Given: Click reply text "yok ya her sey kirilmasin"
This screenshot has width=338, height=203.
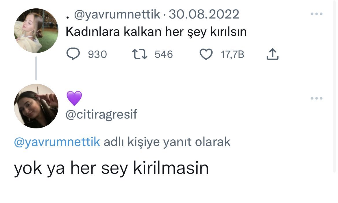Looking at the screenshot, I should [111, 168].
